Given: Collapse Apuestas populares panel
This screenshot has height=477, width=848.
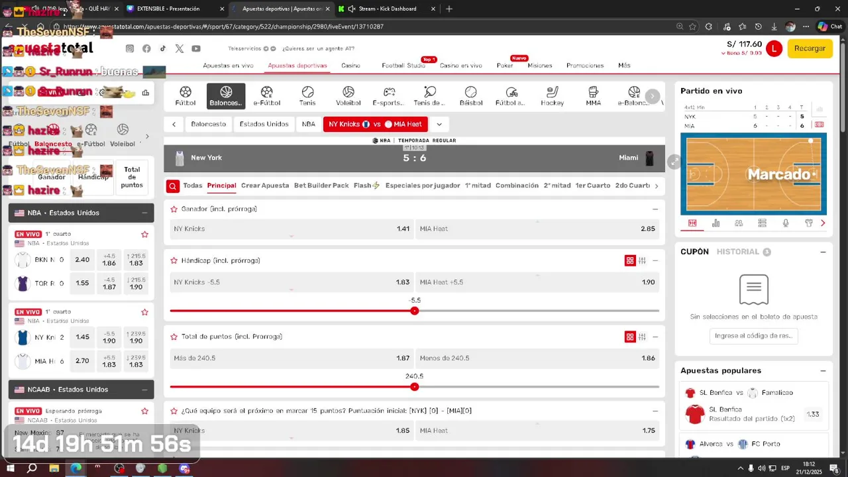Looking at the screenshot, I should pyautogui.click(x=823, y=371).
